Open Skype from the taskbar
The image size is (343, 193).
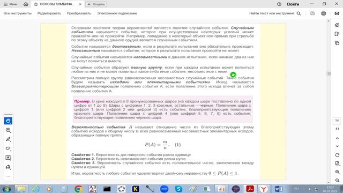click(x=178, y=189)
